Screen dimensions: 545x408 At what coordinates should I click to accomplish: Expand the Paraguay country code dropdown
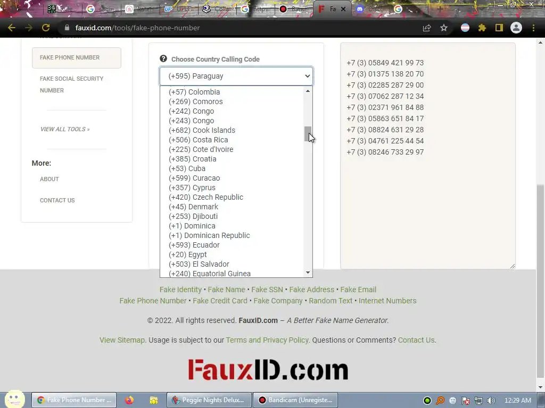236,76
